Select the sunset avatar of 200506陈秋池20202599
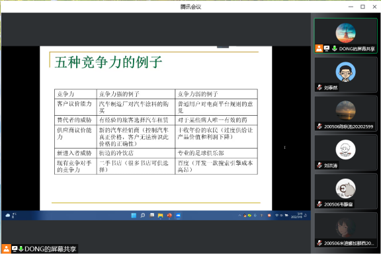 345,111
